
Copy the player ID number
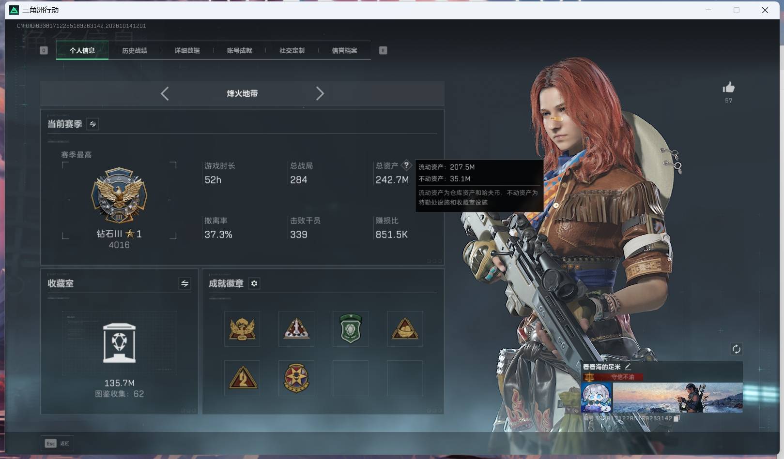coord(676,418)
